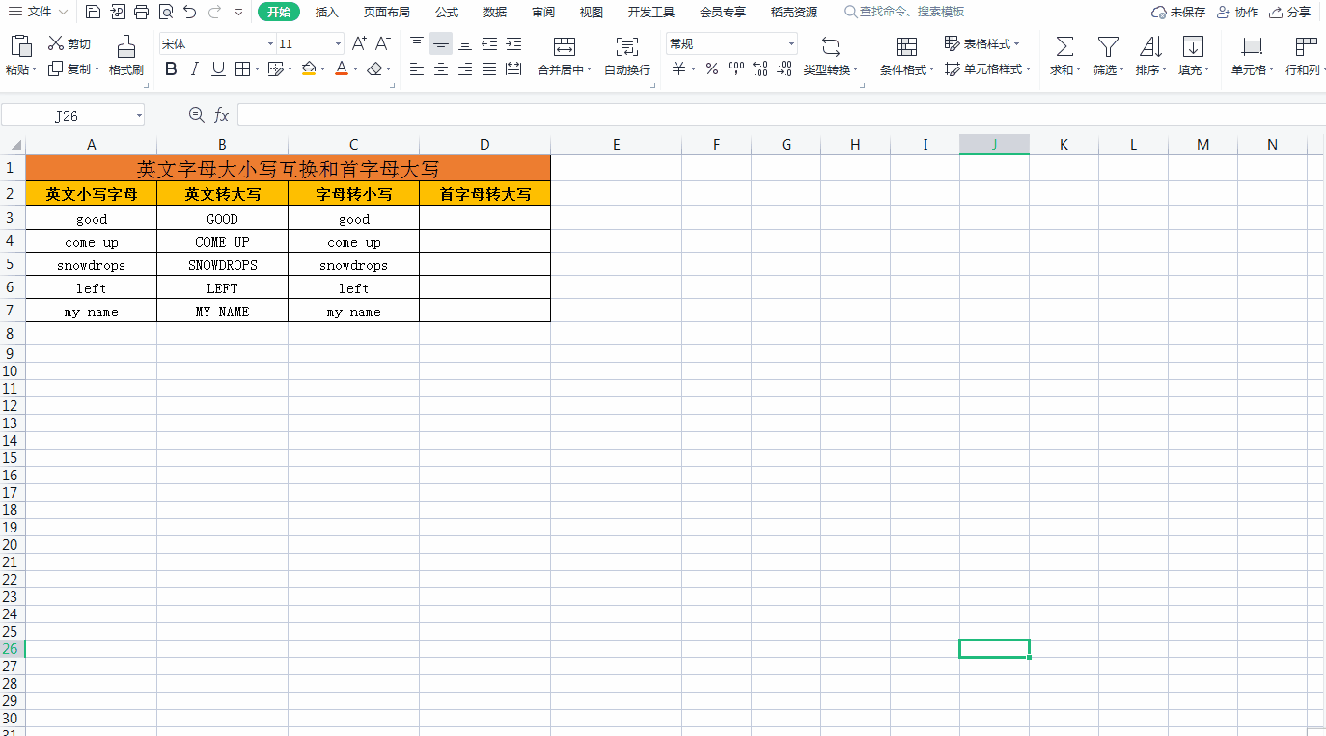This screenshot has width=1326, height=736.
Task: Click the 协作 collaborate button
Action: pyautogui.click(x=1237, y=13)
